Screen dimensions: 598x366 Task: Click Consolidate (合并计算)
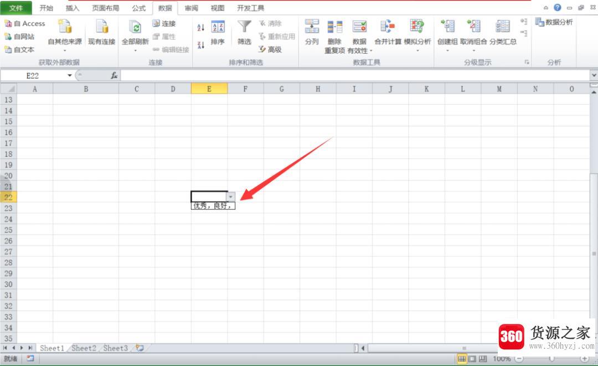coord(388,33)
